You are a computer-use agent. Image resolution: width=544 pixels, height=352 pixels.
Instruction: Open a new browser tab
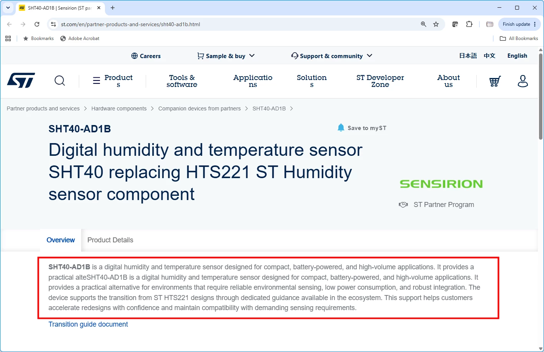(x=113, y=8)
